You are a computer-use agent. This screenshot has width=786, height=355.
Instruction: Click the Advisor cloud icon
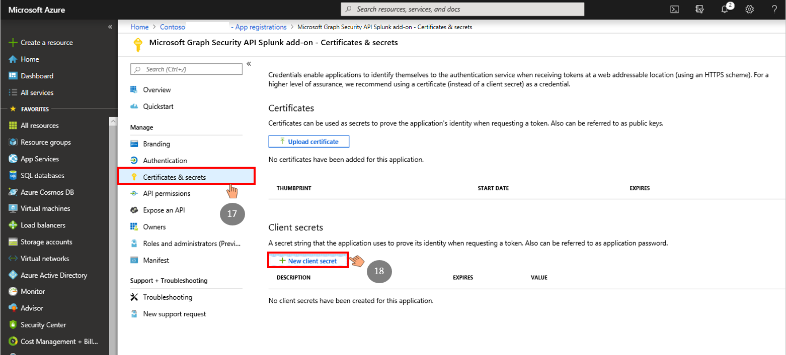[13, 308]
